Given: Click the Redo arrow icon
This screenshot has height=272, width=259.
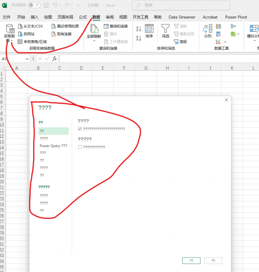Looking at the screenshot, I should pos(67,5).
